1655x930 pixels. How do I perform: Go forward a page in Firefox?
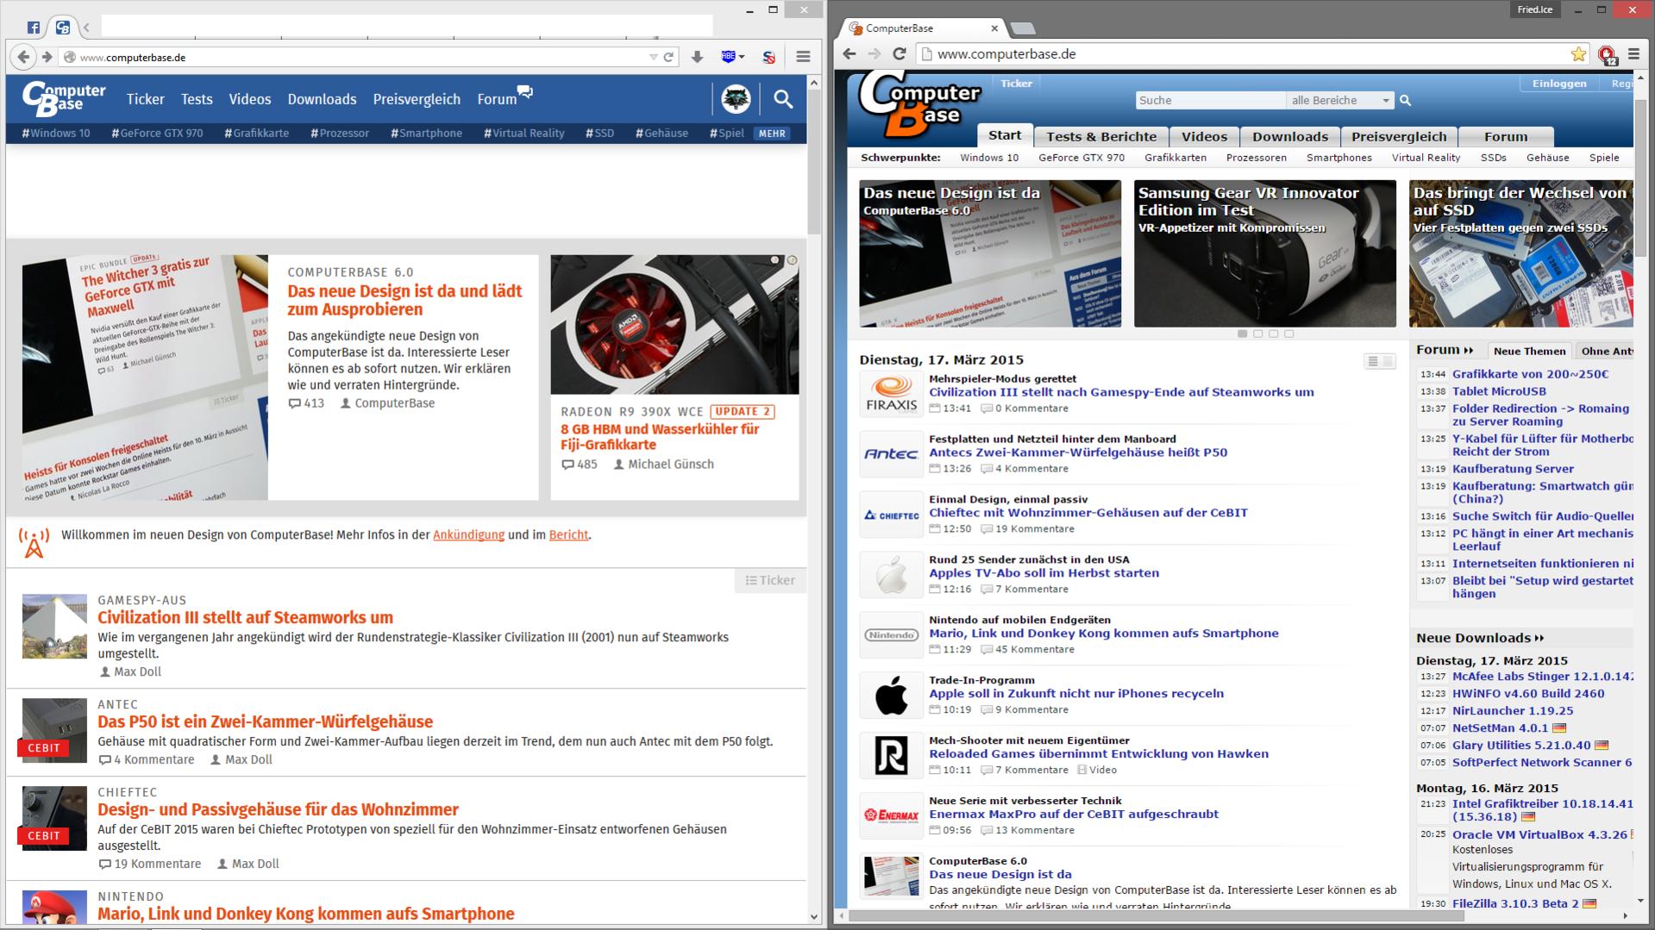pyautogui.click(x=47, y=57)
